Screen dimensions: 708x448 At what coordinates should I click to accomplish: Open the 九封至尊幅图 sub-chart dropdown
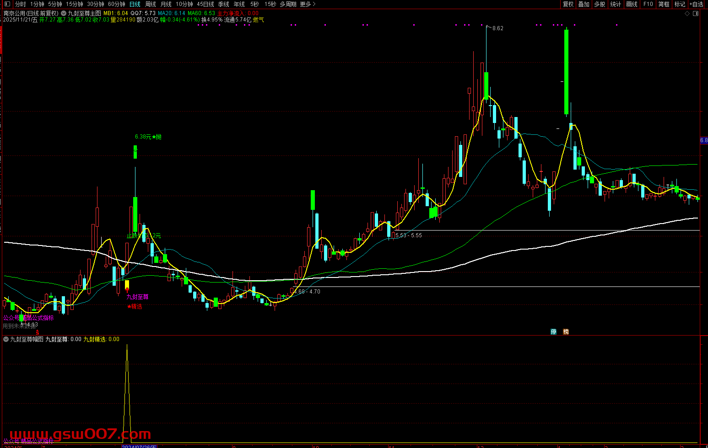click(6, 339)
